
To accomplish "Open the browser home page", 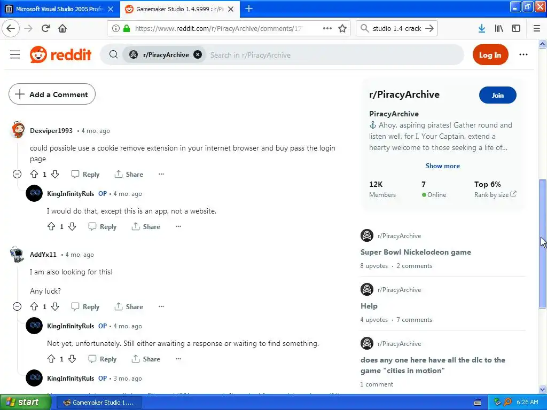I will [x=62, y=28].
